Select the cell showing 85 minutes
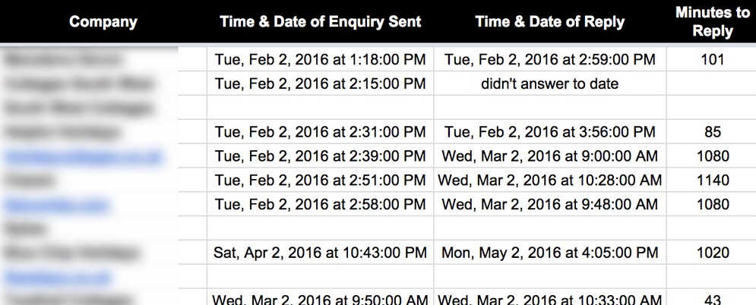 (x=713, y=132)
